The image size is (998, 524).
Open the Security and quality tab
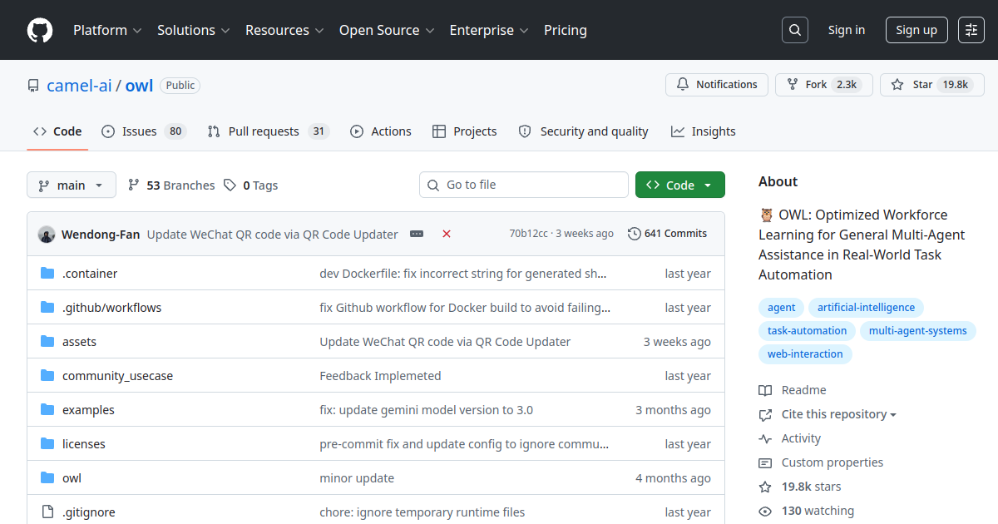point(583,131)
